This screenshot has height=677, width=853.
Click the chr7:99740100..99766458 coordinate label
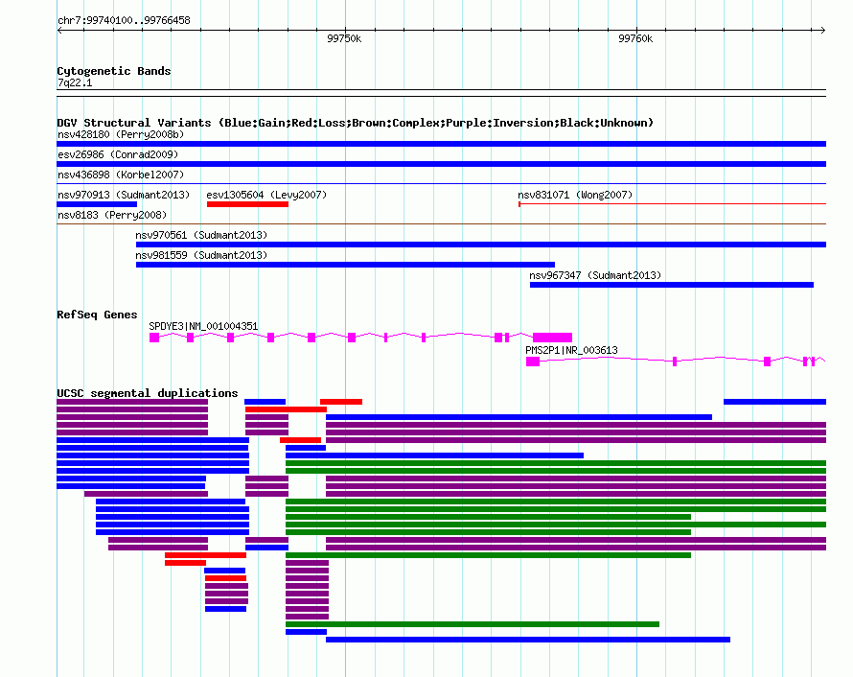[x=124, y=20]
